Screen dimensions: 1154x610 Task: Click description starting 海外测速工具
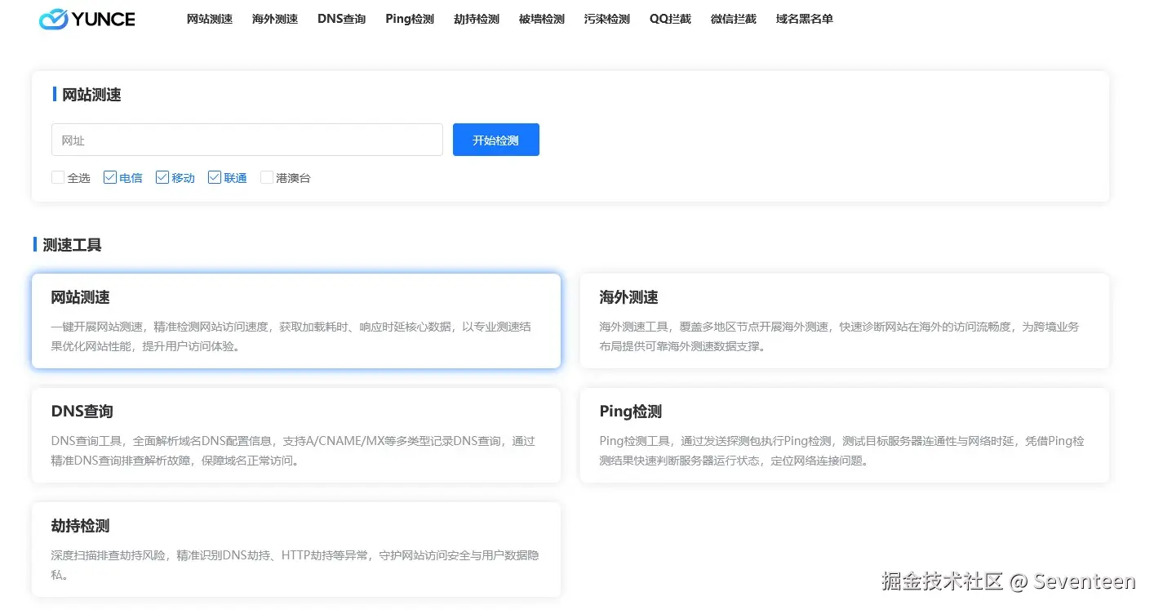pyautogui.click(x=839, y=336)
